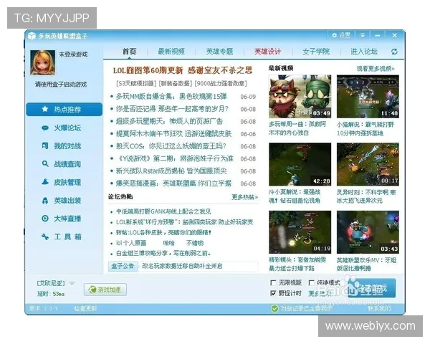This screenshot has width=430, height=344.
Task: Switch to the 英雄设计 tab
Action: tap(267, 52)
